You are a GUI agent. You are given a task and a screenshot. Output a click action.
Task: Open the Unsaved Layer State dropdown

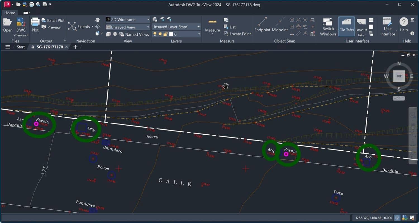tap(198, 27)
